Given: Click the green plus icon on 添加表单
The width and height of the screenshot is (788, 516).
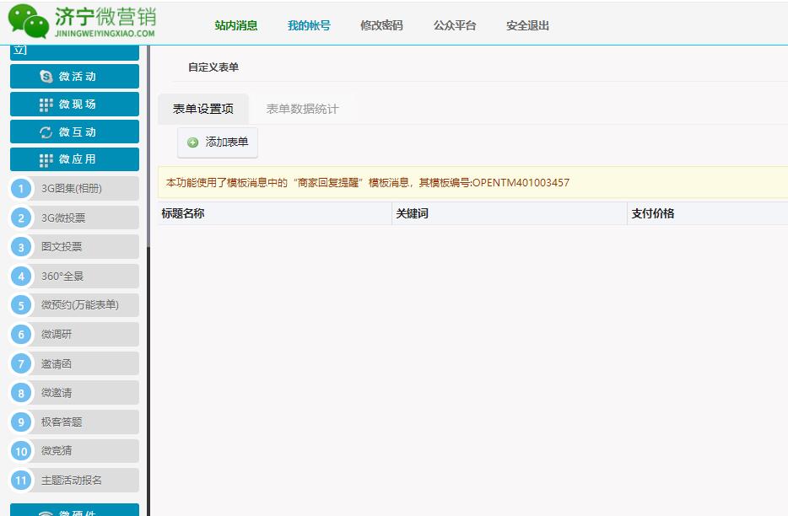Looking at the screenshot, I should (x=192, y=142).
